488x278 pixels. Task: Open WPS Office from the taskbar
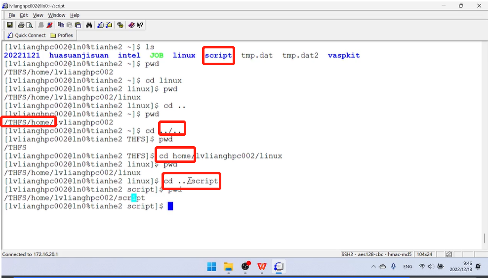(x=262, y=267)
